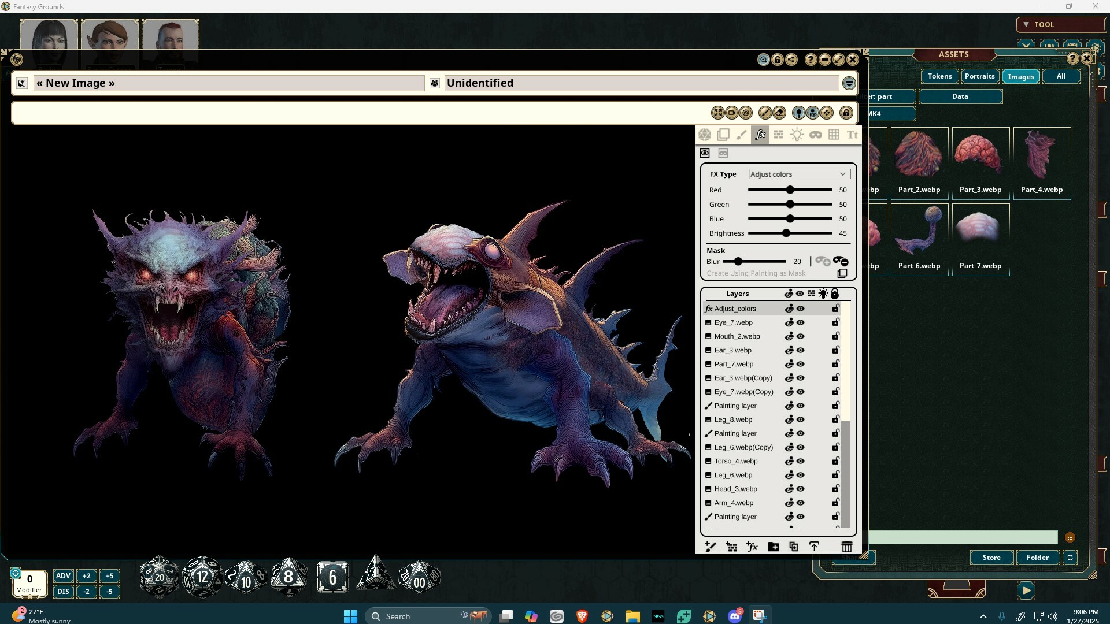The width and height of the screenshot is (1110, 624).
Task: Click the Brightness slider handle
Action: (x=786, y=233)
